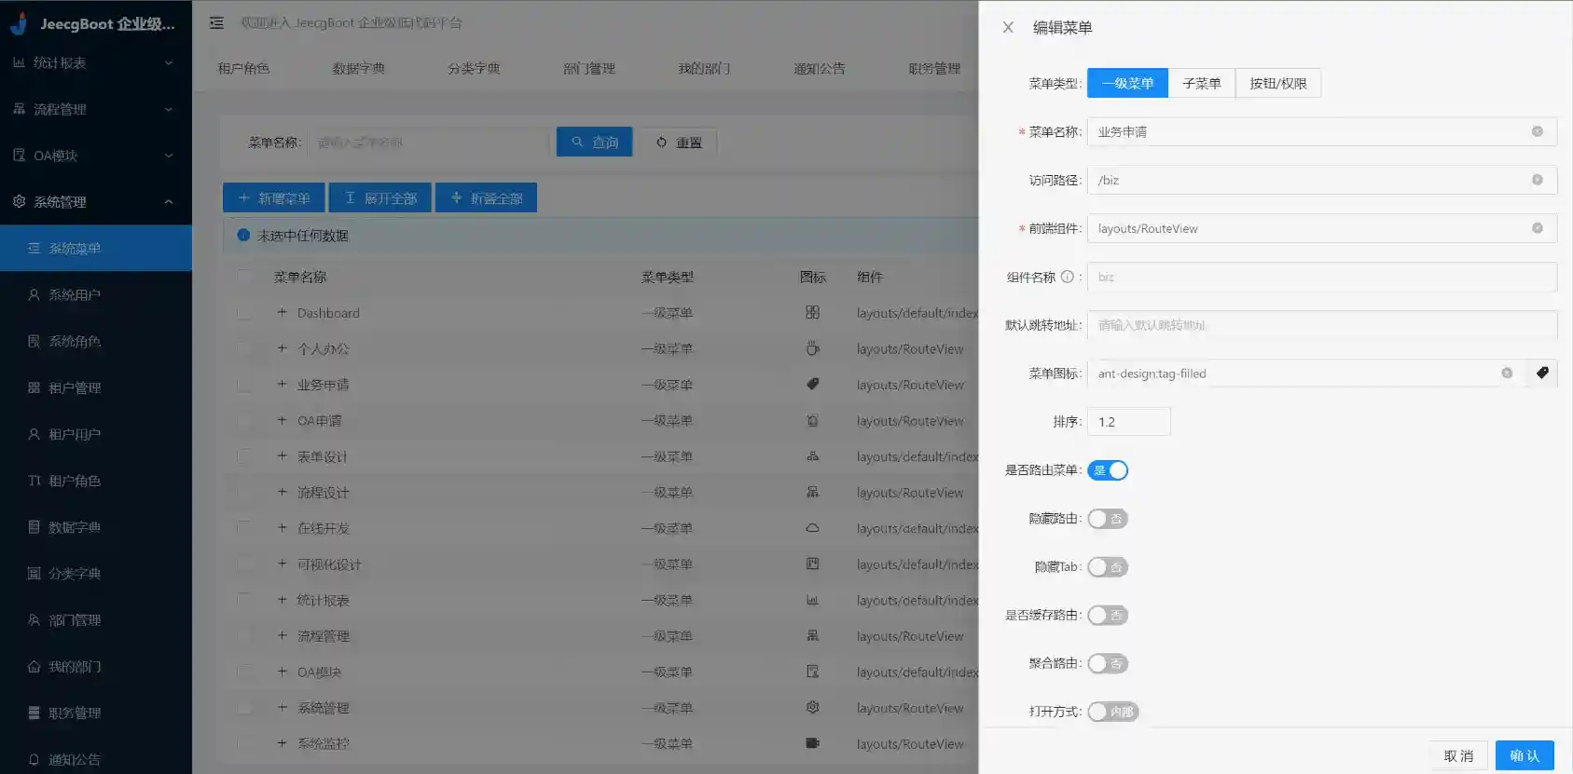The height and width of the screenshot is (774, 1573).
Task: Select the 子菜单 menu type
Action: pos(1201,83)
